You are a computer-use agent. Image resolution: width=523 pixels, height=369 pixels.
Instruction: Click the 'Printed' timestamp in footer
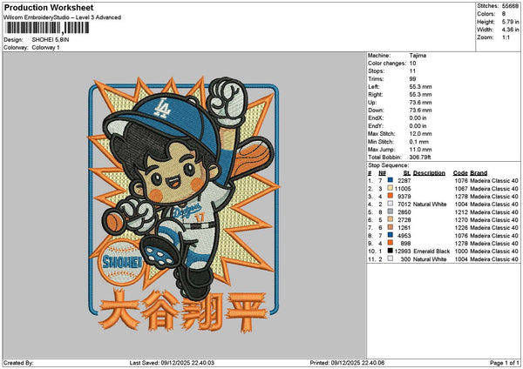tap(347, 363)
